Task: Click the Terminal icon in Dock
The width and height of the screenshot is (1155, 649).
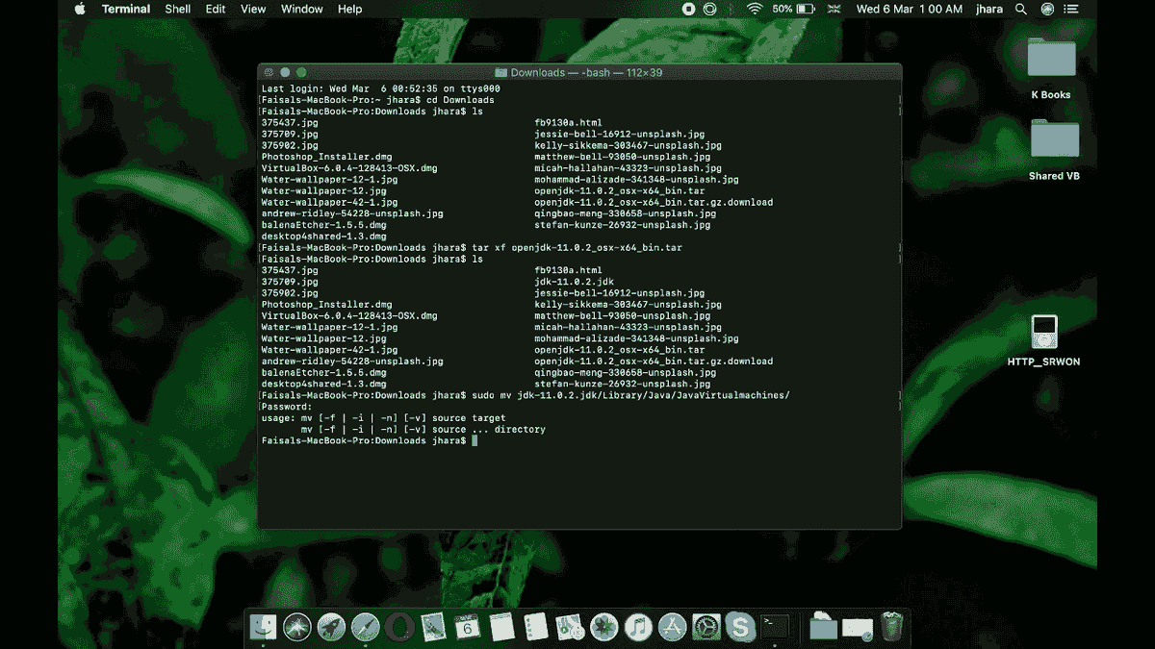Action: click(775, 627)
